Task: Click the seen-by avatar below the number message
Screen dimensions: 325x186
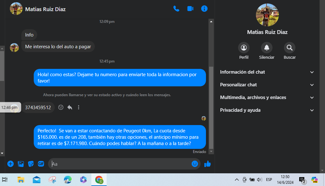Action: [x=204, y=118]
